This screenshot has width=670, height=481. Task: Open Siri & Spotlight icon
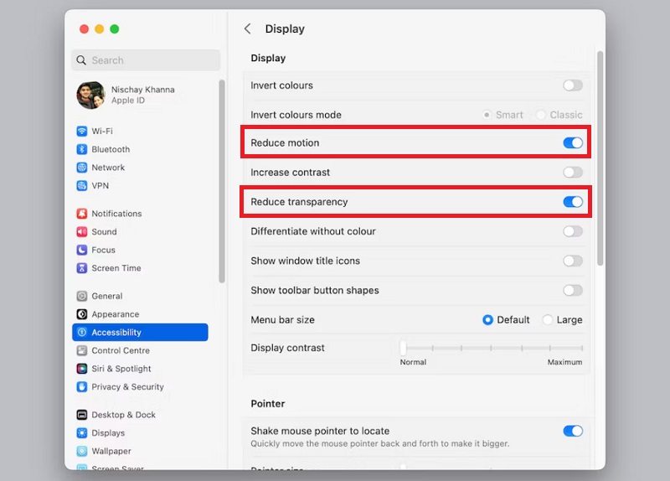click(82, 369)
